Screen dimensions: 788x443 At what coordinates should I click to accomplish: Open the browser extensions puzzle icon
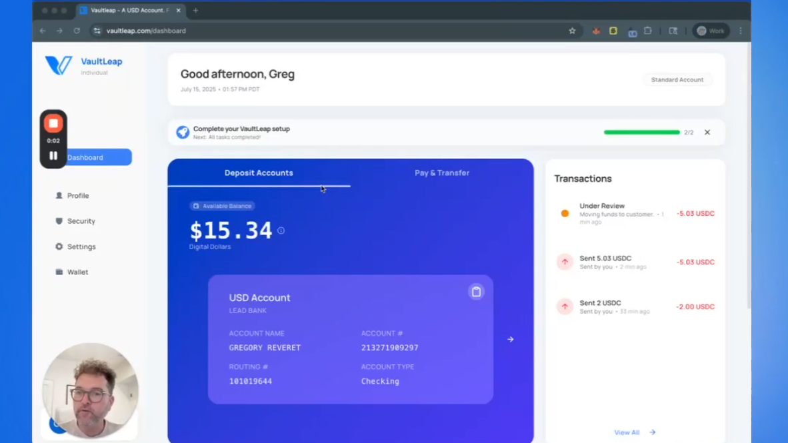(648, 31)
